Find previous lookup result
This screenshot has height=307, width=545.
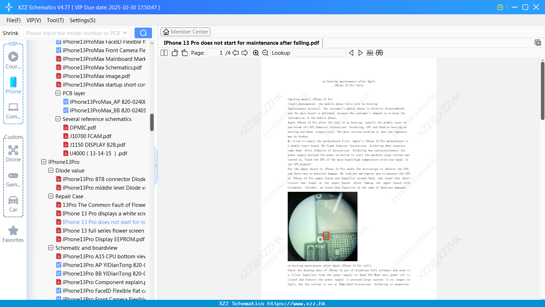click(351, 53)
